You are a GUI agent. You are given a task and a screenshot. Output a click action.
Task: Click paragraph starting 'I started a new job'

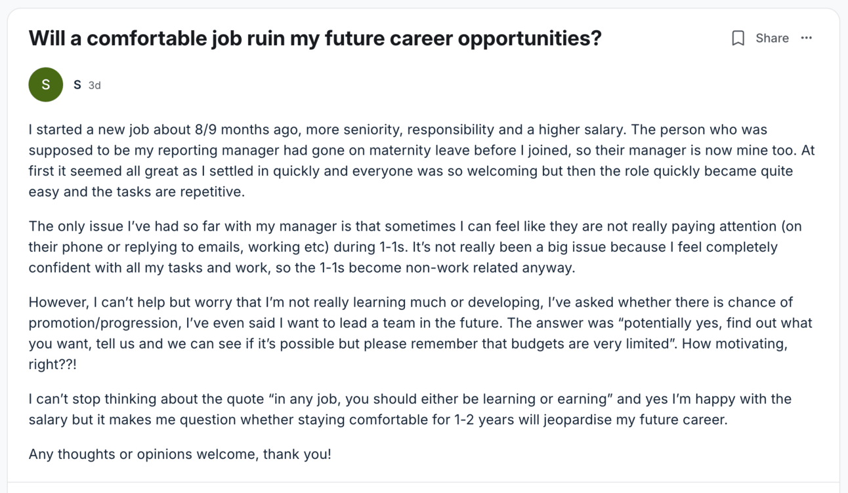(x=421, y=161)
